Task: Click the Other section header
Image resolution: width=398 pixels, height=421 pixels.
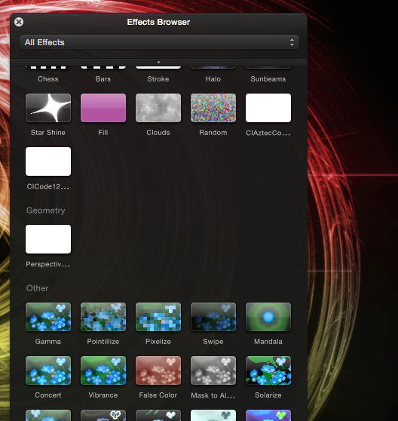Action: tap(37, 288)
